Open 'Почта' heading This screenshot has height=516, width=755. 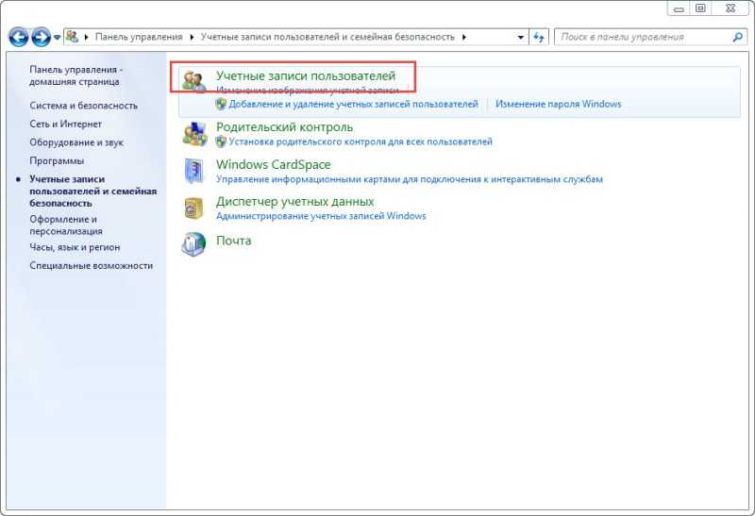[x=233, y=241]
